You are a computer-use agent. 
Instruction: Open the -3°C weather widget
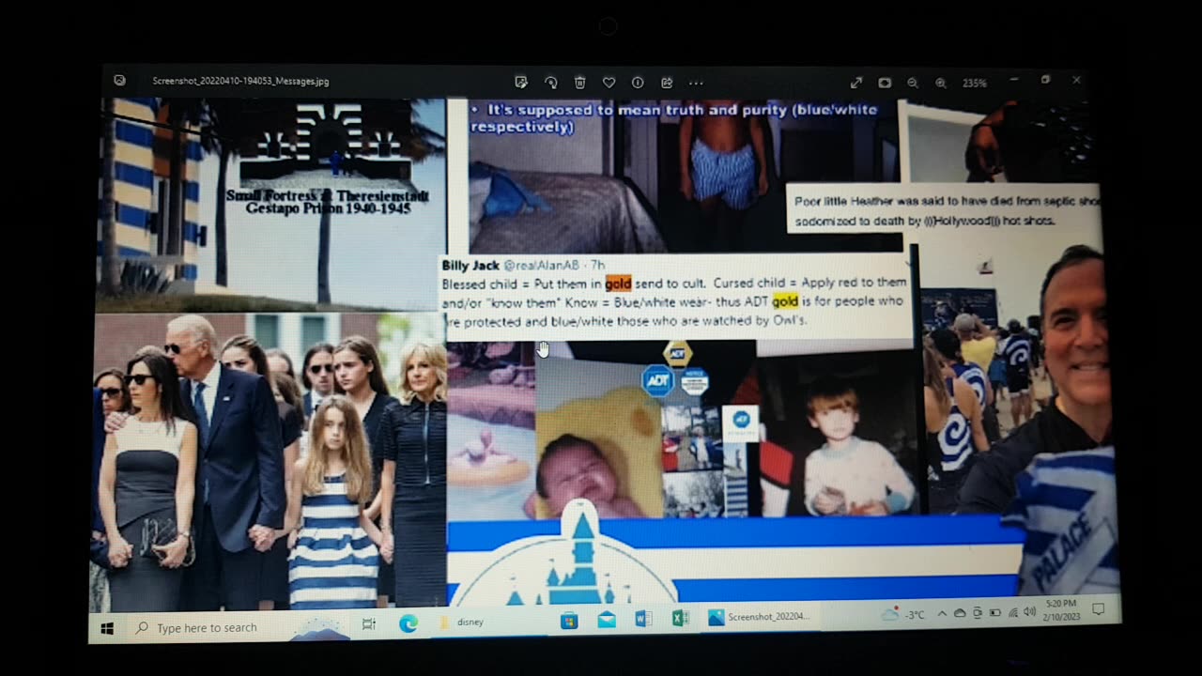click(903, 615)
